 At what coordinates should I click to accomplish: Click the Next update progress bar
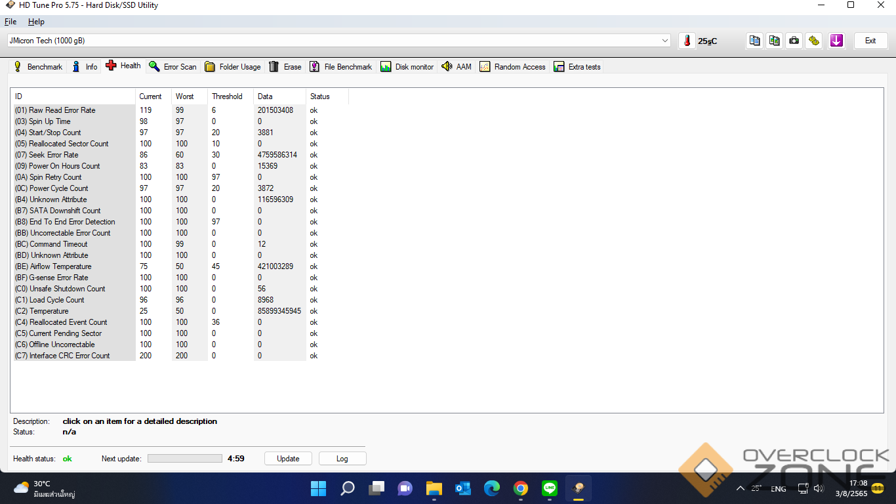point(185,459)
